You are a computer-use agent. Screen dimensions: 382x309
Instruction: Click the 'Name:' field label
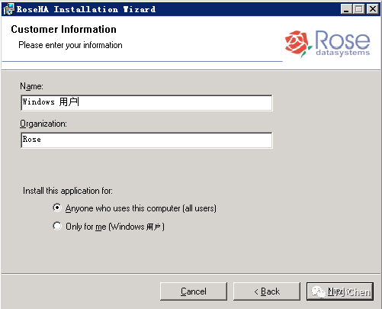(31, 86)
